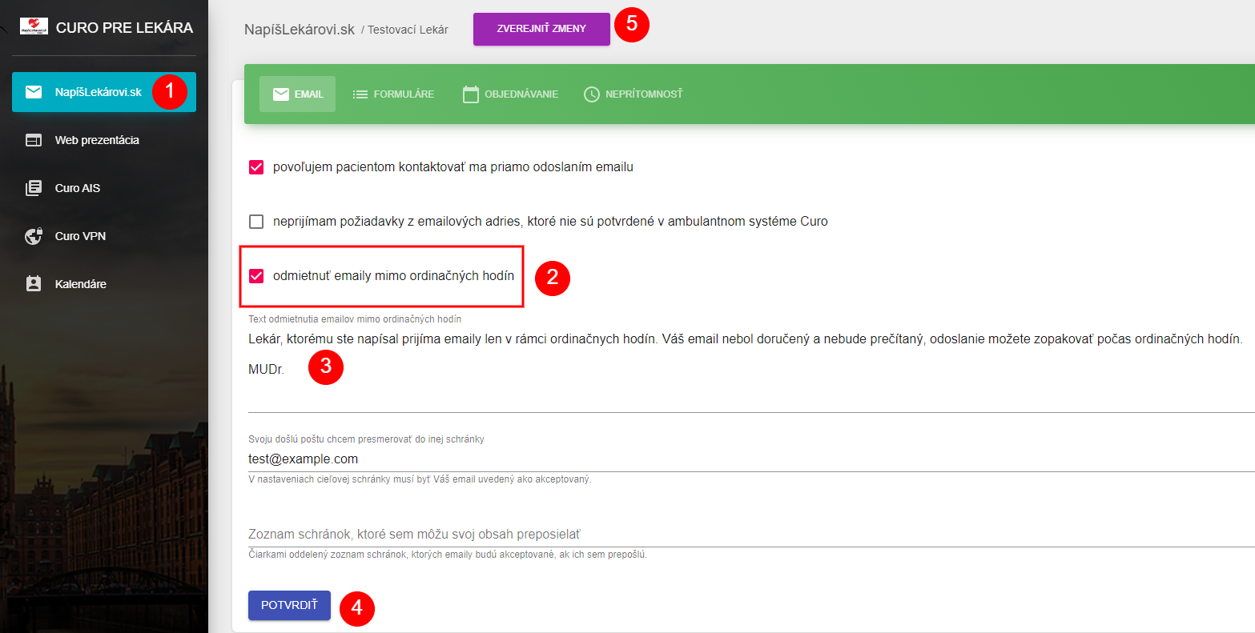The image size is (1255, 633).
Task: Click the NapíšLekárovi.sk breadcrumb title
Action: point(300,29)
